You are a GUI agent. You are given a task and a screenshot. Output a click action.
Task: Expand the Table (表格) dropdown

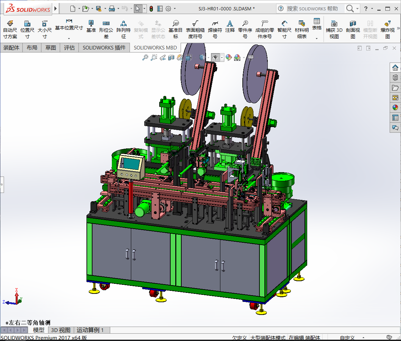317,38
